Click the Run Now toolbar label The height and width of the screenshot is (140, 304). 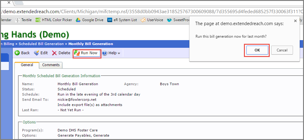tap(89, 53)
